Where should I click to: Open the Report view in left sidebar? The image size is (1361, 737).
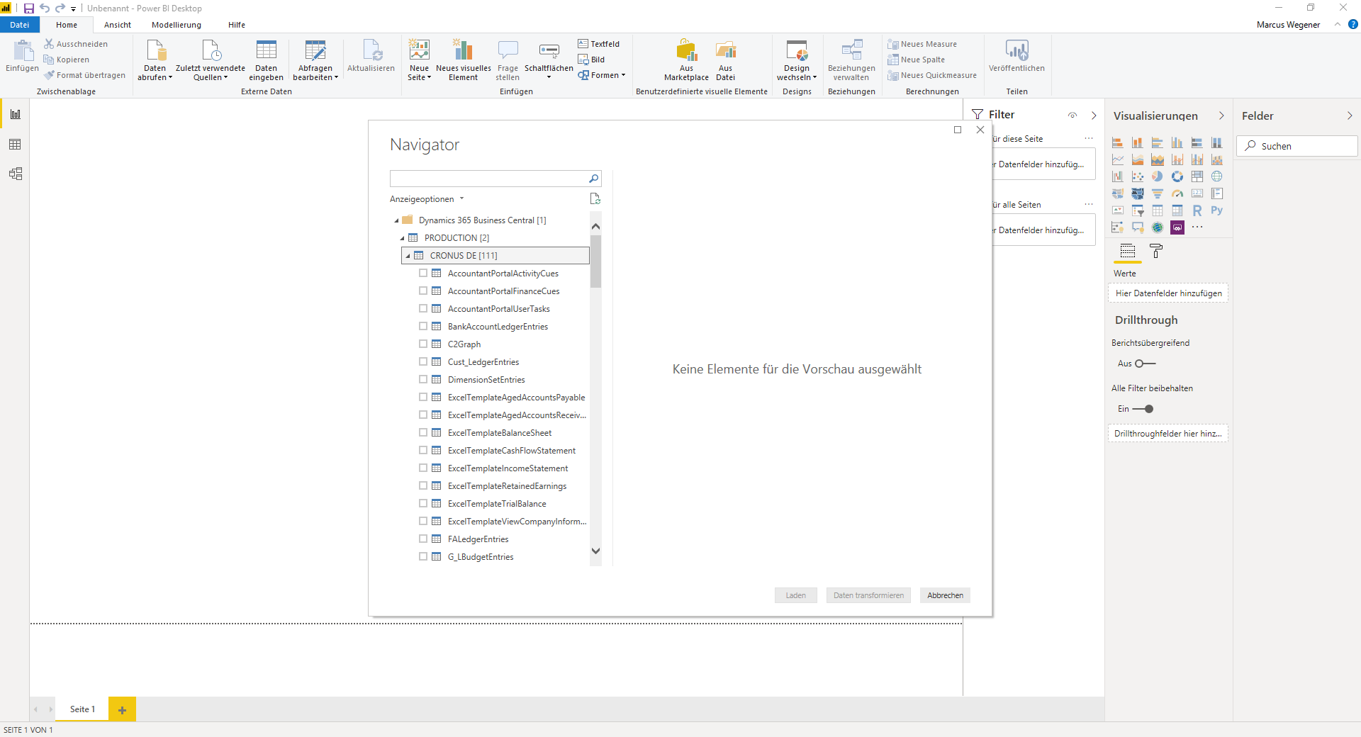tap(15, 114)
